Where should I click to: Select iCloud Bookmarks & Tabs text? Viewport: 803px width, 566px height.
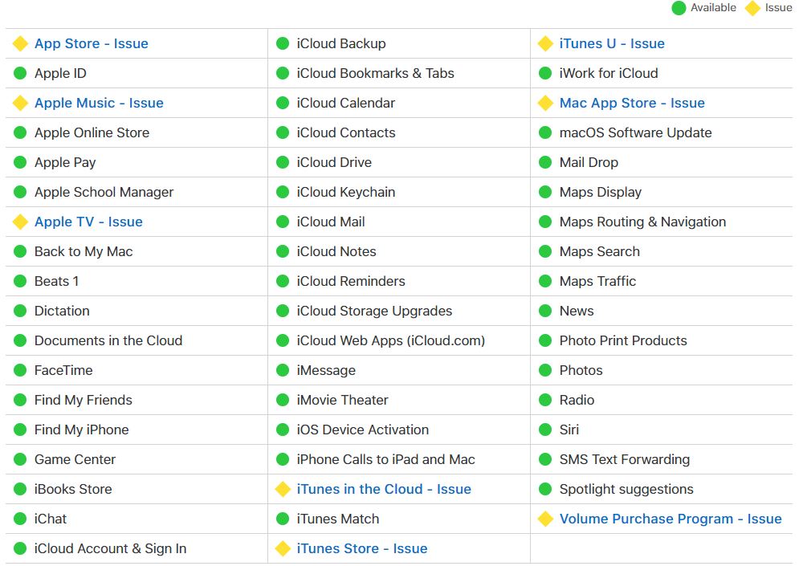coord(375,73)
